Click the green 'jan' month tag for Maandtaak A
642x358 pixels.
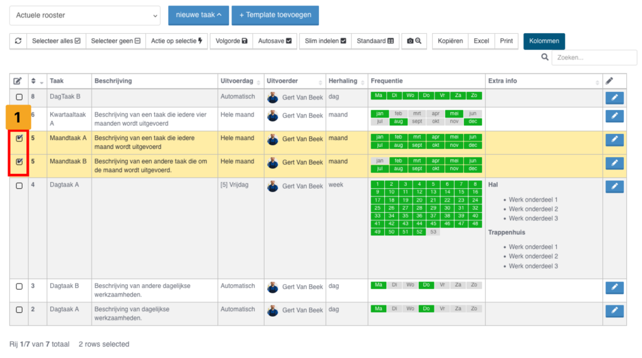(x=379, y=137)
